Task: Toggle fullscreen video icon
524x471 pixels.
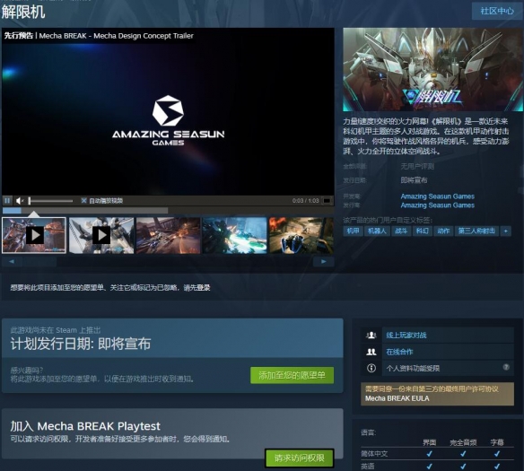Action: point(327,200)
